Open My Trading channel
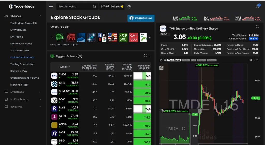This screenshot has height=145, width=265. tap(17, 37)
